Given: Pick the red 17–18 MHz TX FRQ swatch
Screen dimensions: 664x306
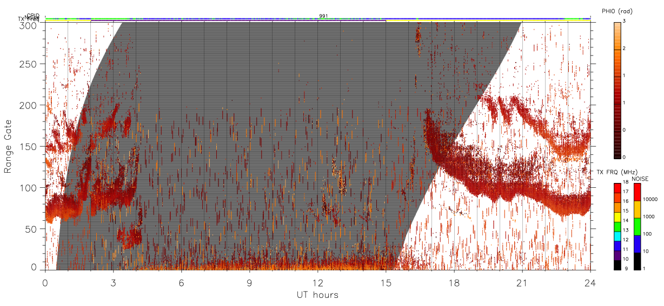Looking at the screenshot, I should tap(617, 188).
